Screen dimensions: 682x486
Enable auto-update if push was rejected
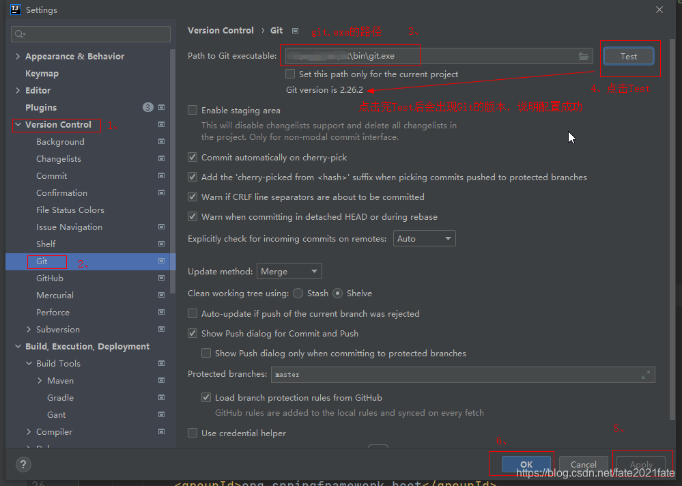click(193, 313)
